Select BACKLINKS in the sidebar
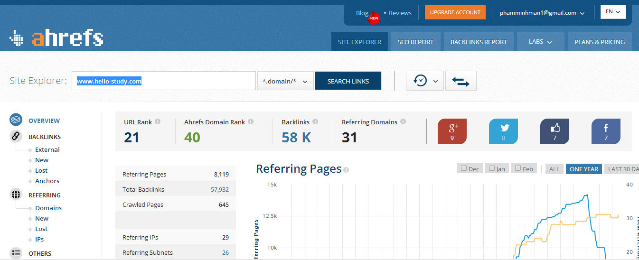The image size is (639, 260). point(45,137)
